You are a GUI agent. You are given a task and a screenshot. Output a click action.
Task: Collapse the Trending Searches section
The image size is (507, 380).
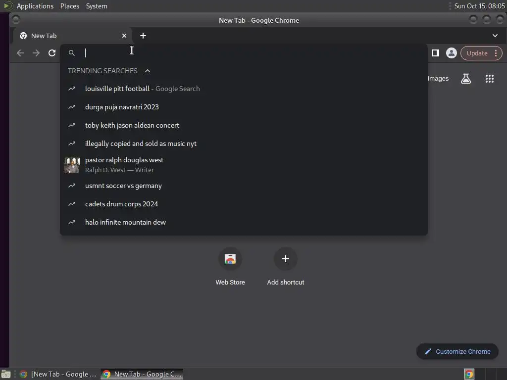148,71
